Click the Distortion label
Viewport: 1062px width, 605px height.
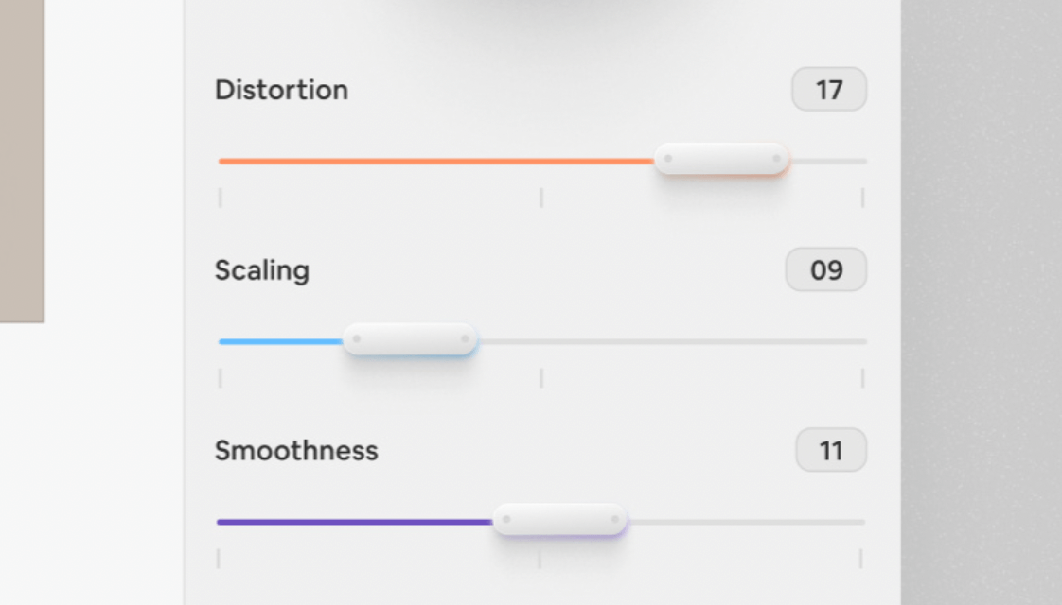tap(282, 90)
